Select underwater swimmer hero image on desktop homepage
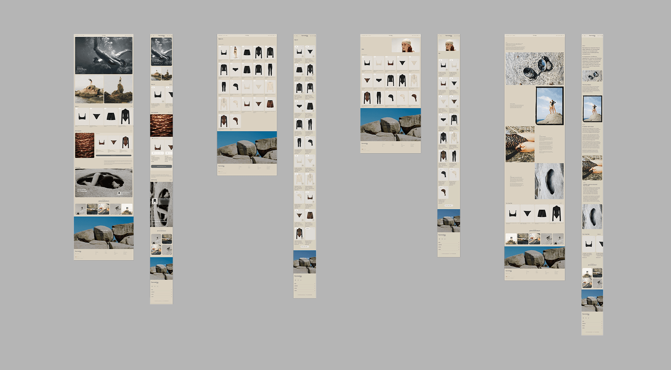This screenshot has height=370, width=671. pyautogui.click(x=104, y=55)
